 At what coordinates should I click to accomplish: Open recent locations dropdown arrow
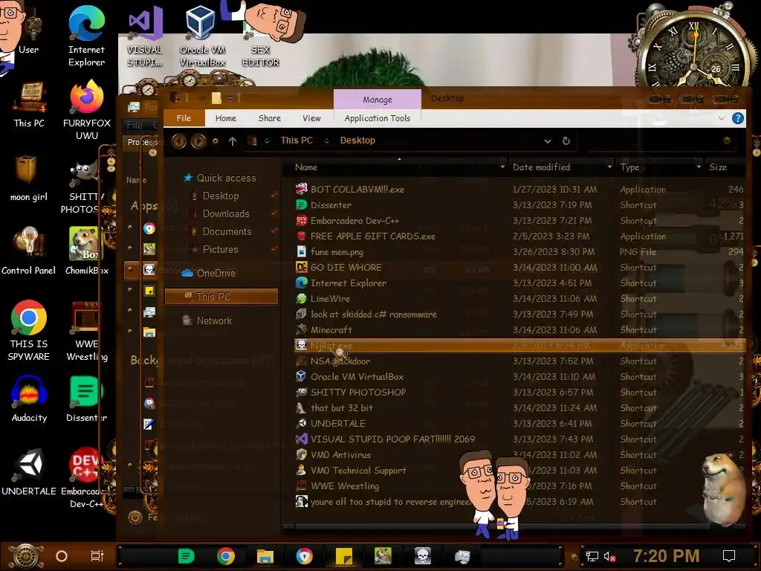point(215,141)
